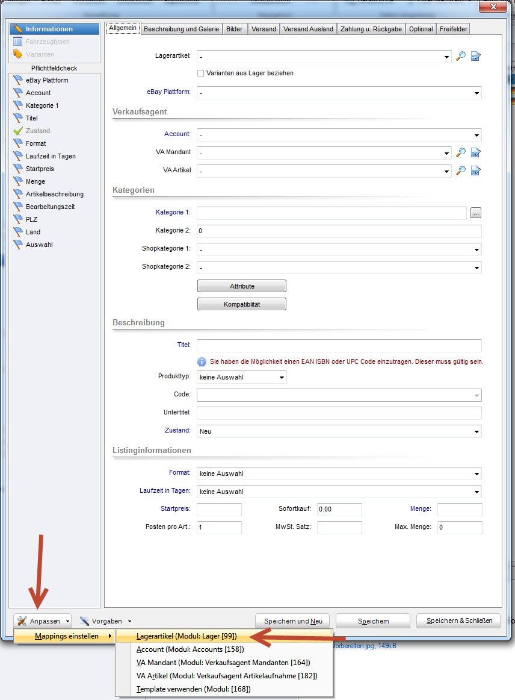
Task: Click the Anpassen wrench icon
Action: (x=22, y=621)
